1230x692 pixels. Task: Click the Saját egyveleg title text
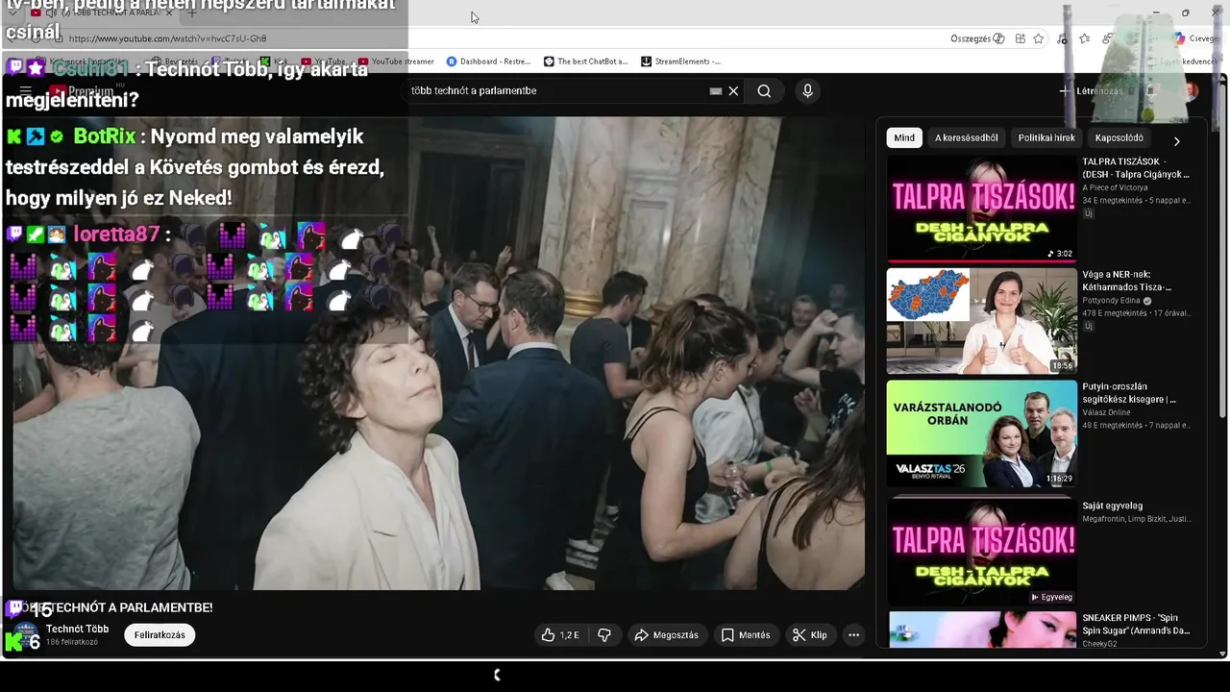[1112, 506]
